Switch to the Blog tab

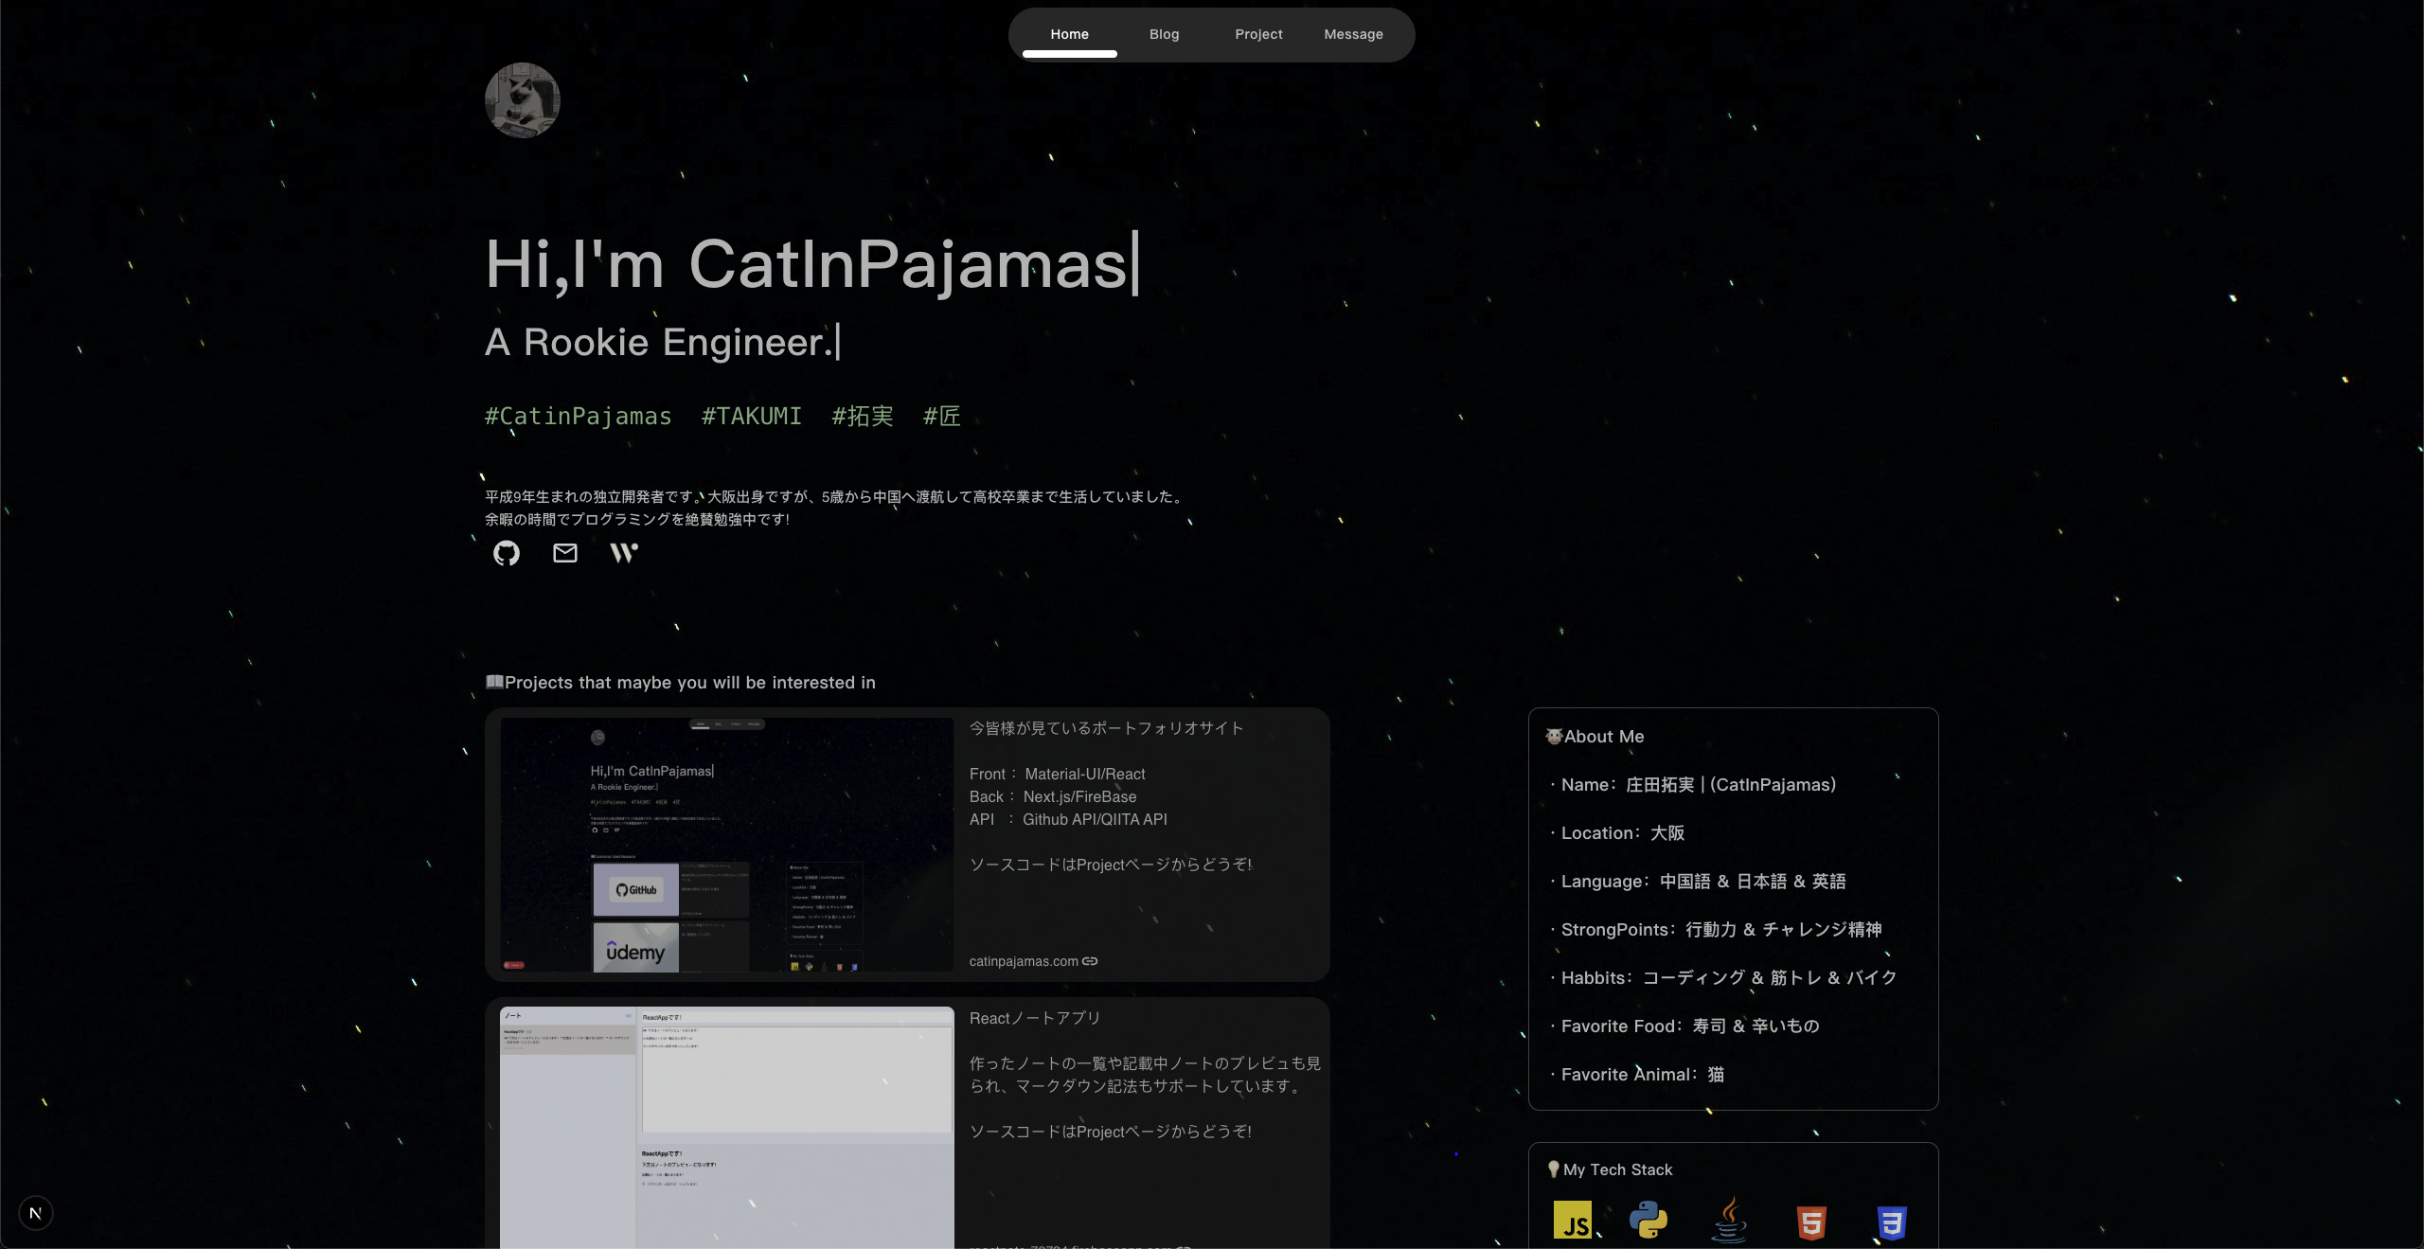(x=1164, y=35)
